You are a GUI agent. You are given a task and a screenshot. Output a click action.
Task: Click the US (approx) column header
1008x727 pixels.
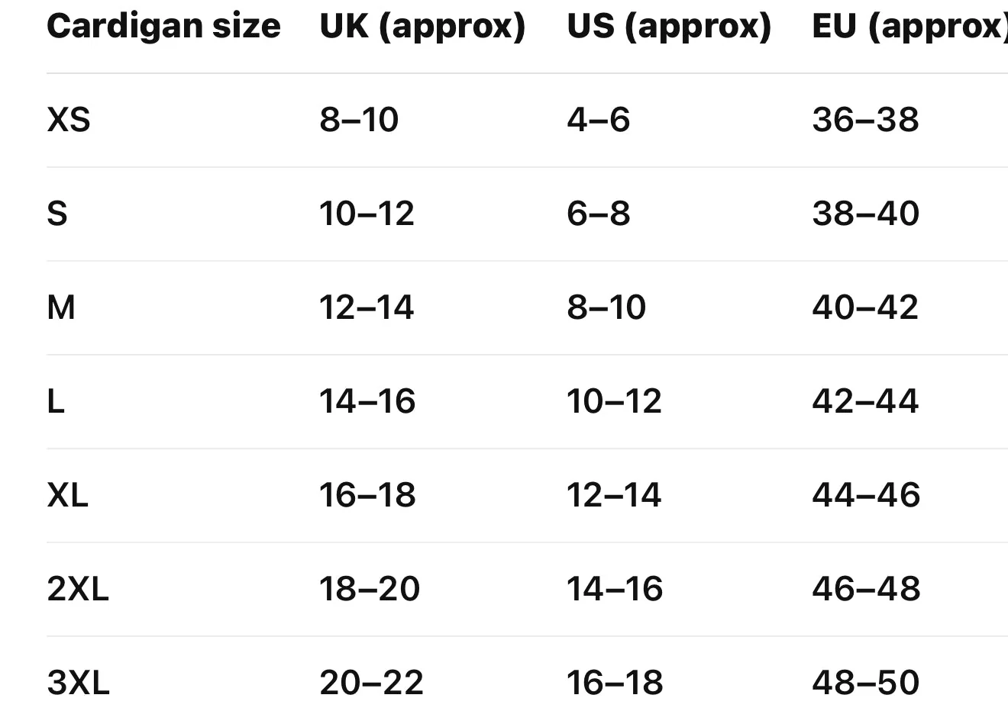point(669,27)
